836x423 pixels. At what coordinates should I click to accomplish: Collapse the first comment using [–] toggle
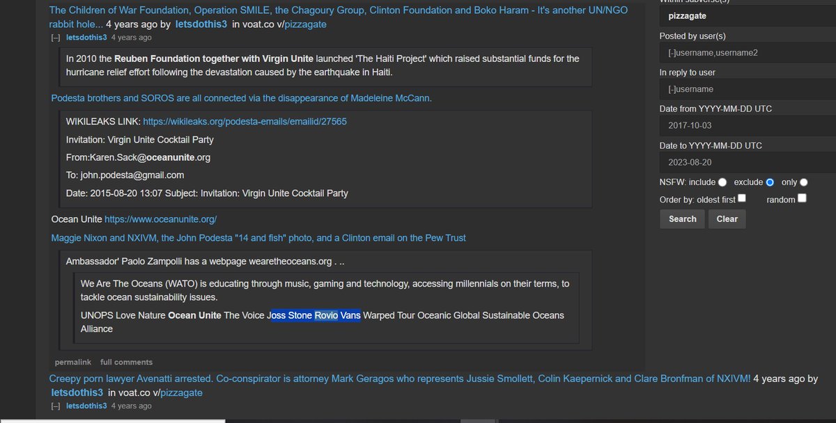[x=56, y=38]
